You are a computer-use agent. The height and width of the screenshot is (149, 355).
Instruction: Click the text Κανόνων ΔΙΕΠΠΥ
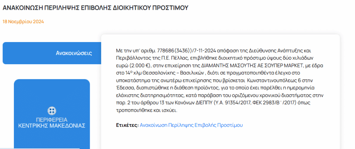pyautogui.click(x=194, y=103)
